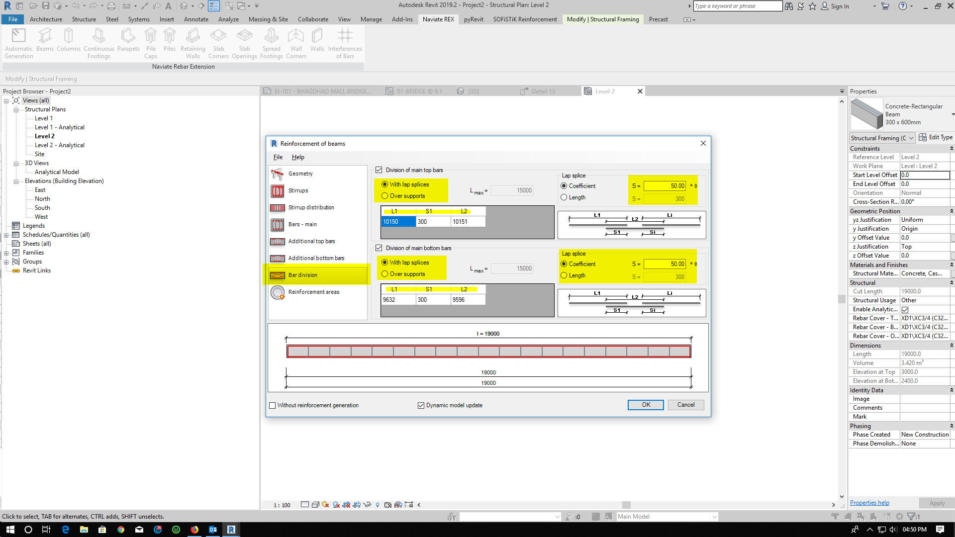Choose Length lap splice option for bottom bars

pyautogui.click(x=564, y=275)
